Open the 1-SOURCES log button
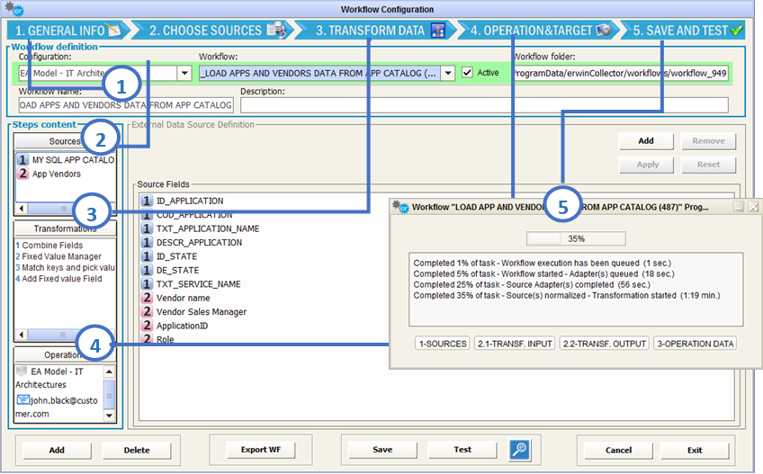 443,344
